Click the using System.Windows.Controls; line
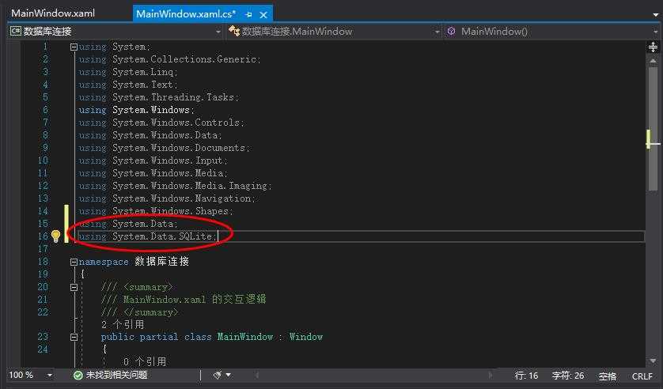Viewport: 663px width, 389px height. pos(161,123)
